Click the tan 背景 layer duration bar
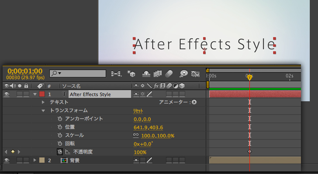The width and height of the screenshot is (318, 174). point(255,160)
